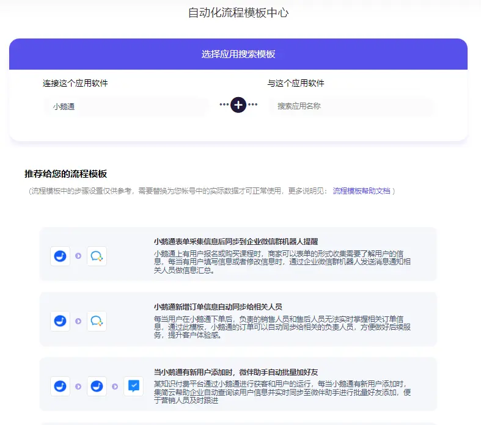
Task: Click the 与这个应用软件 label
Action: coord(296,83)
